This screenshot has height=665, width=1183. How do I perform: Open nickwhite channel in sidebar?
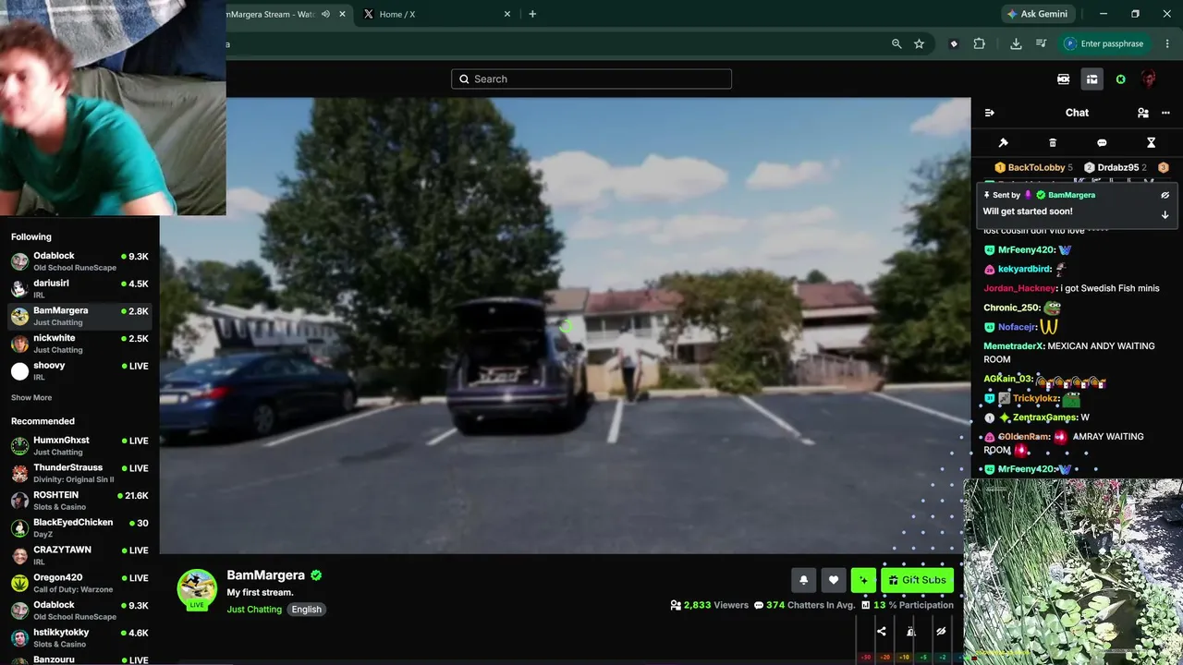coord(79,344)
